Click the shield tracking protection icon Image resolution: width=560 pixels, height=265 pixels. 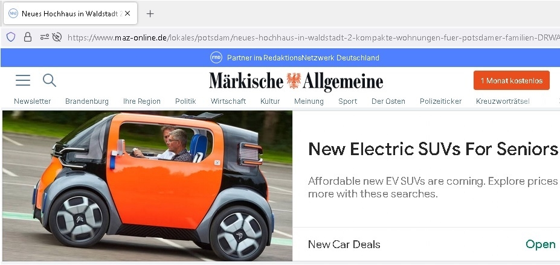[x=11, y=37]
